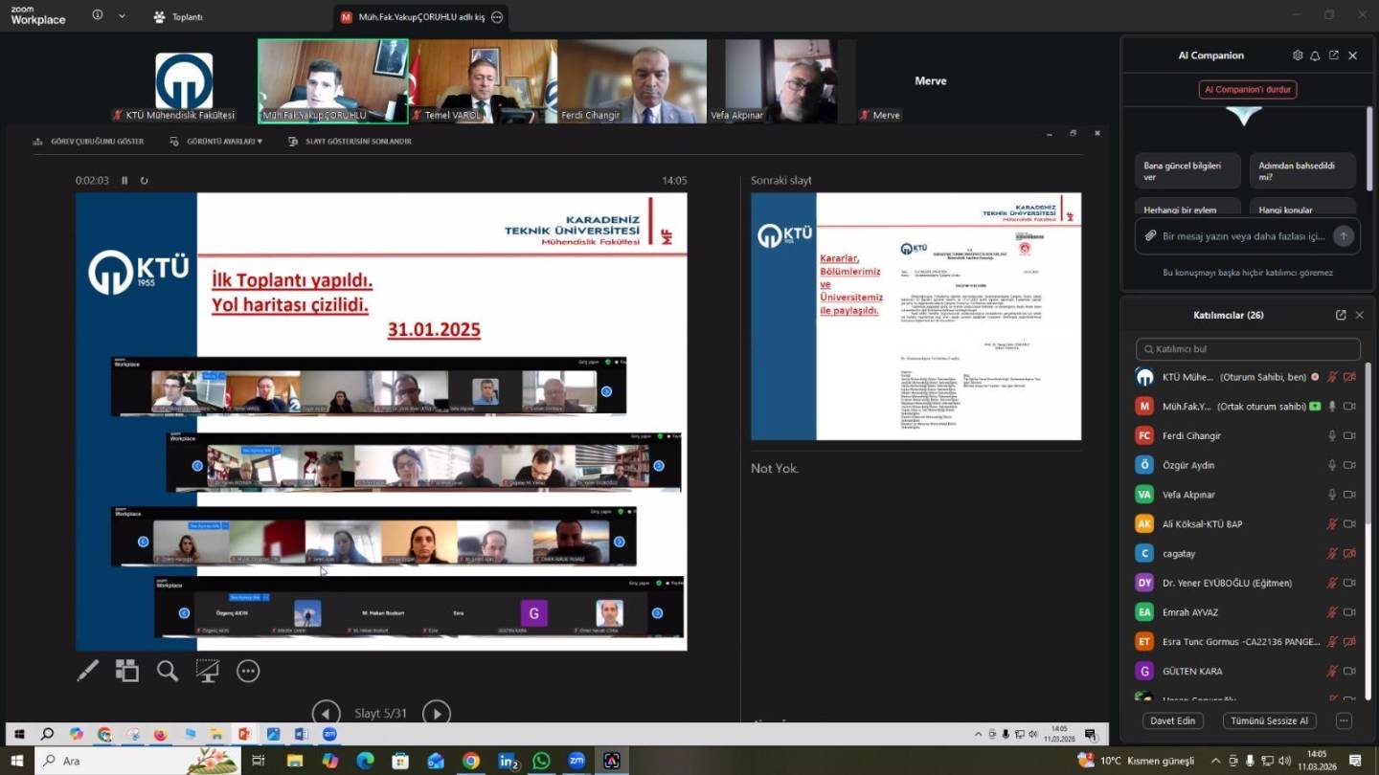Open more slide show options ellipsis

[x=248, y=672]
